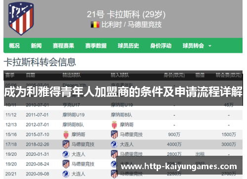Screen dimensions: 247x179
Task: Switch to the 新闻 tab
Action: click(36, 45)
